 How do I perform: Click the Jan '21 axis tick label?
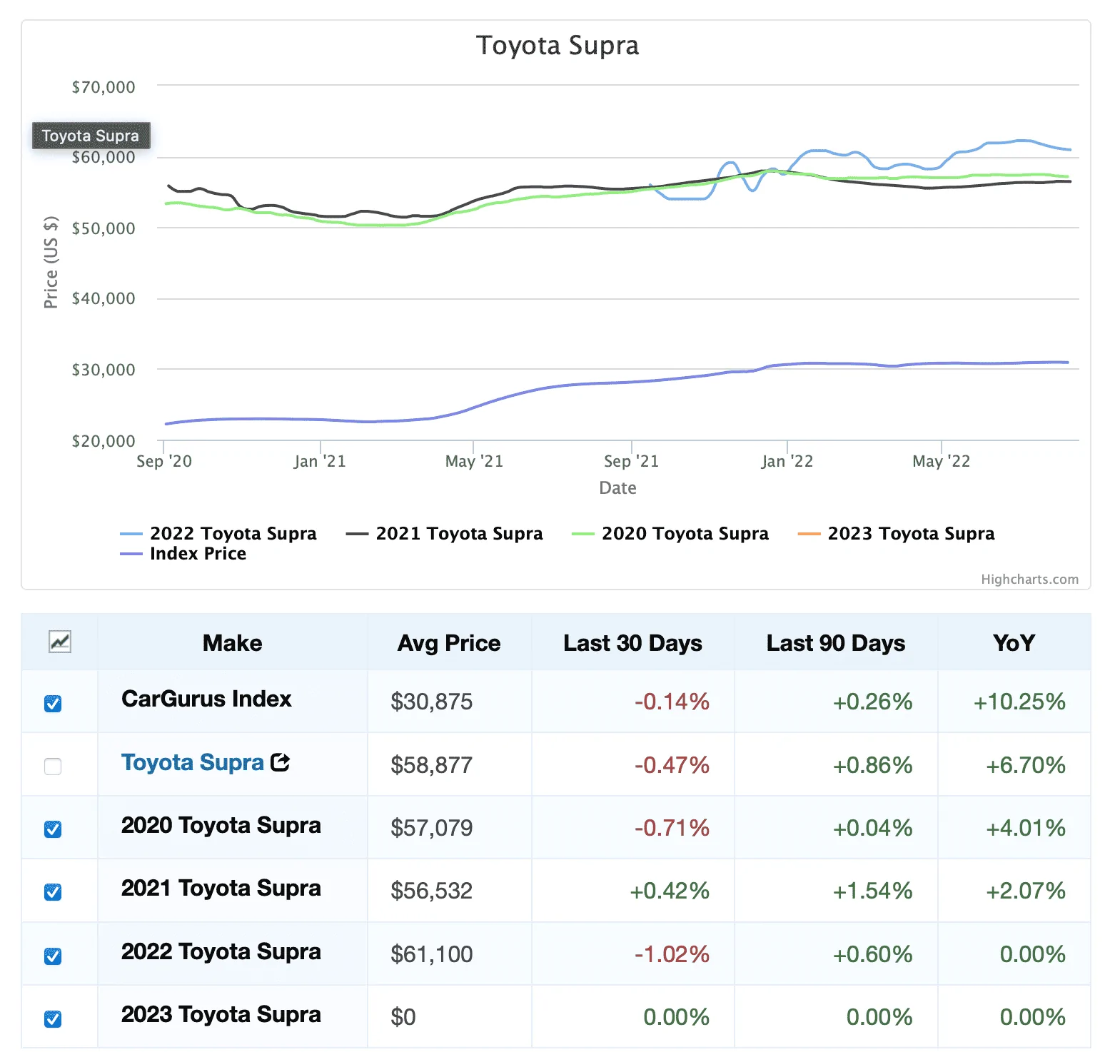coord(320,461)
